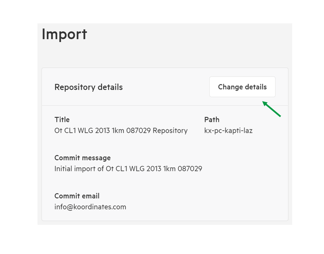Click 1km in the commit message text
The height and width of the screenshot is (254, 324).
170,169
